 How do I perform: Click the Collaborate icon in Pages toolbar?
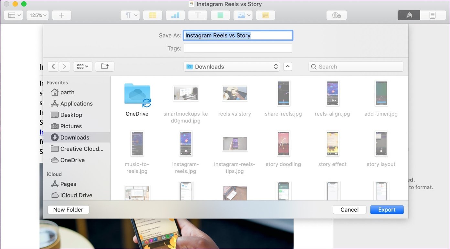tap(337, 15)
